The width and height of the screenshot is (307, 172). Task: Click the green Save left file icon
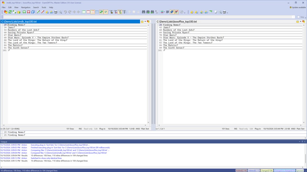click(24, 12)
